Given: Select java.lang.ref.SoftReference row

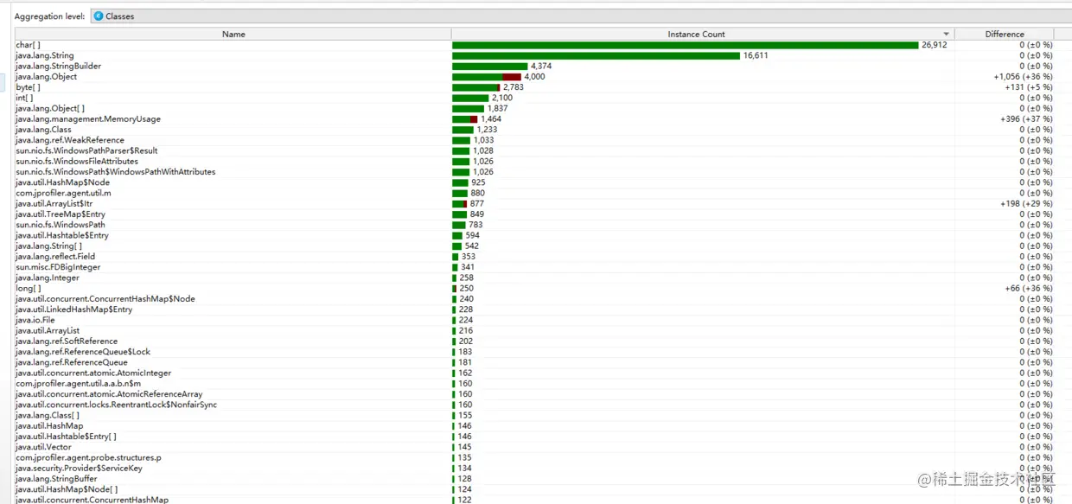Looking at the screenshot, I should (x=534, y=341).
